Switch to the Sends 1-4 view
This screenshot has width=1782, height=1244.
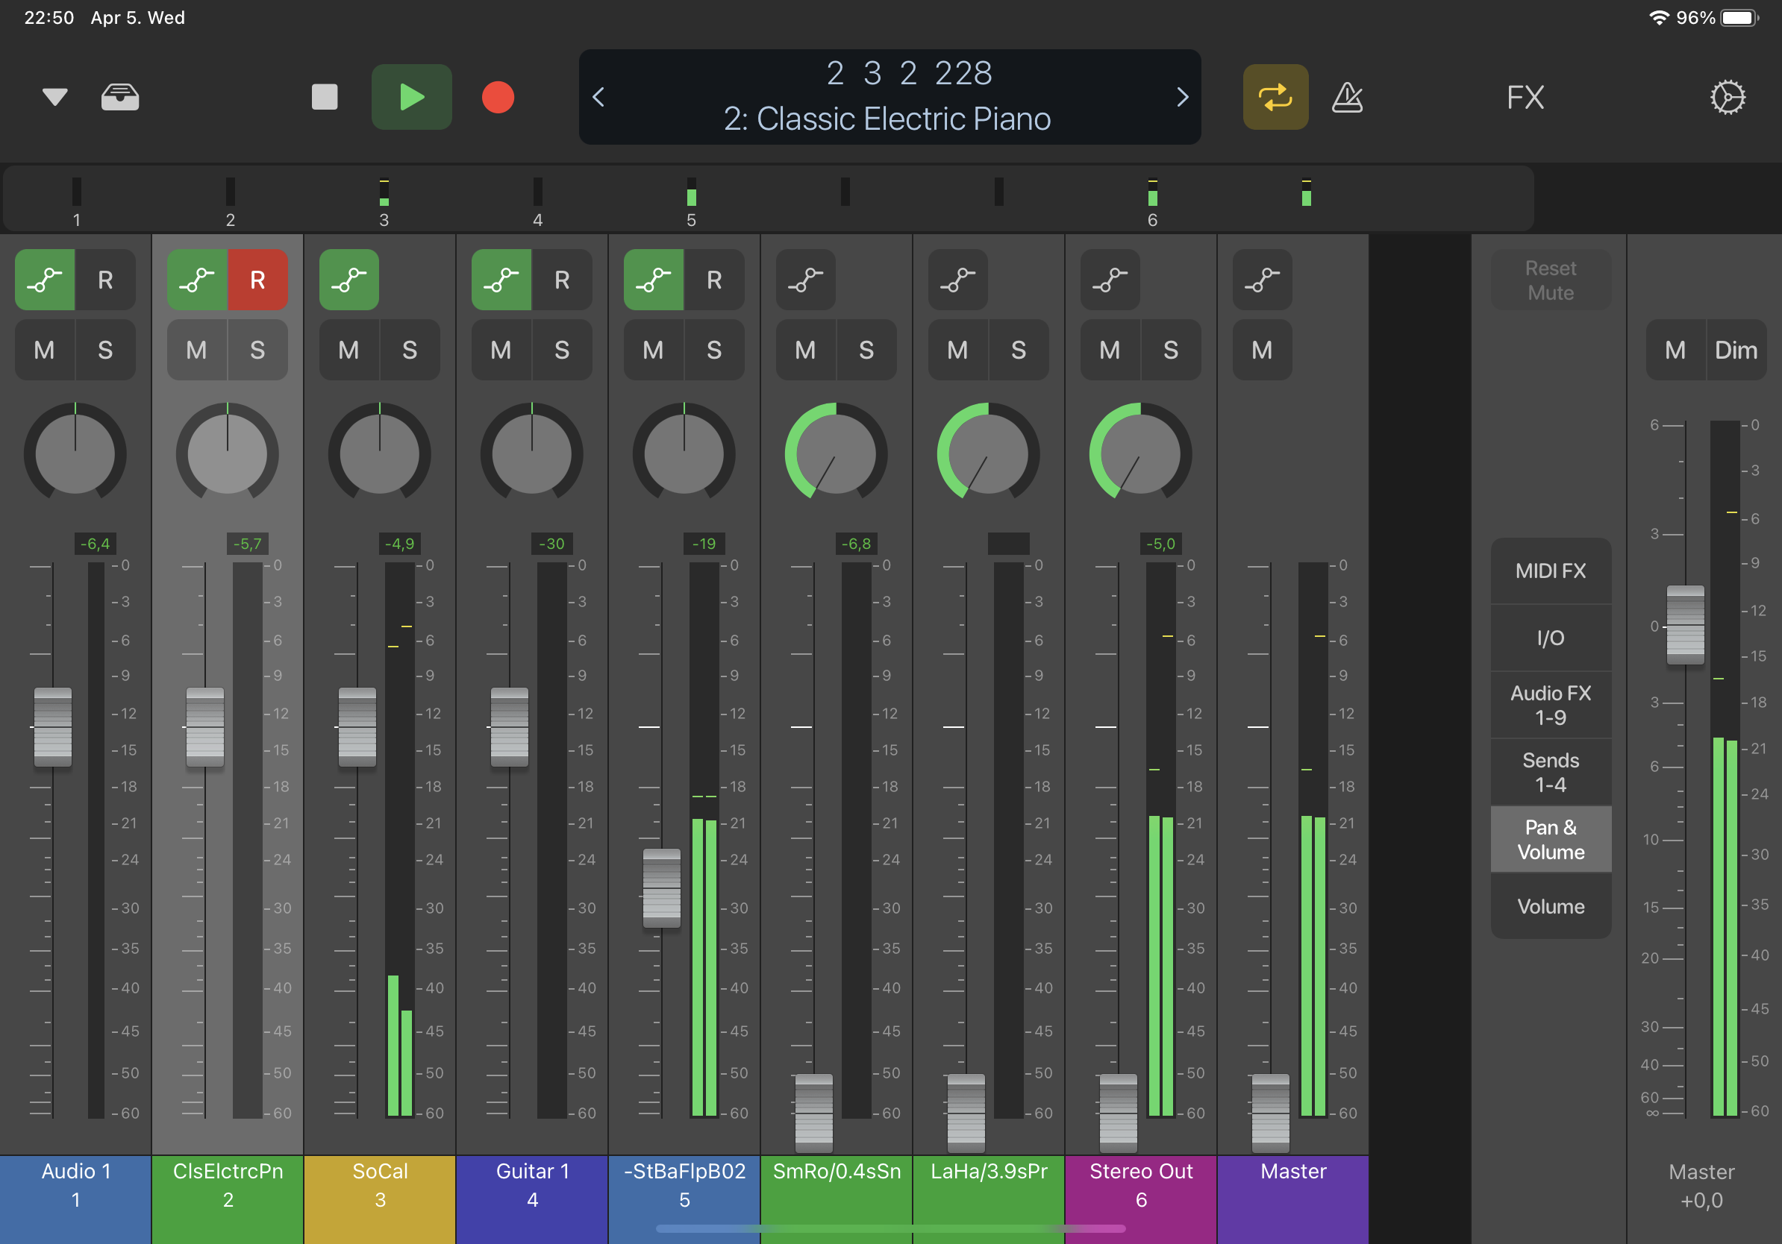point(1550,772)
